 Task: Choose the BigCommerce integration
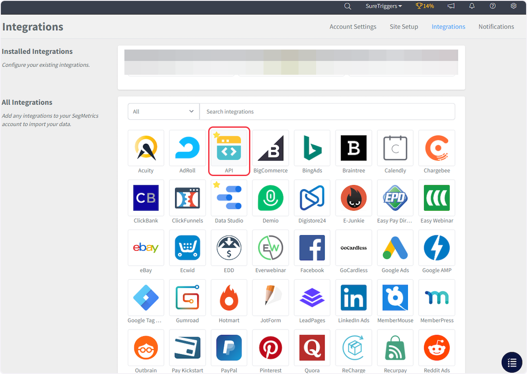271,148
